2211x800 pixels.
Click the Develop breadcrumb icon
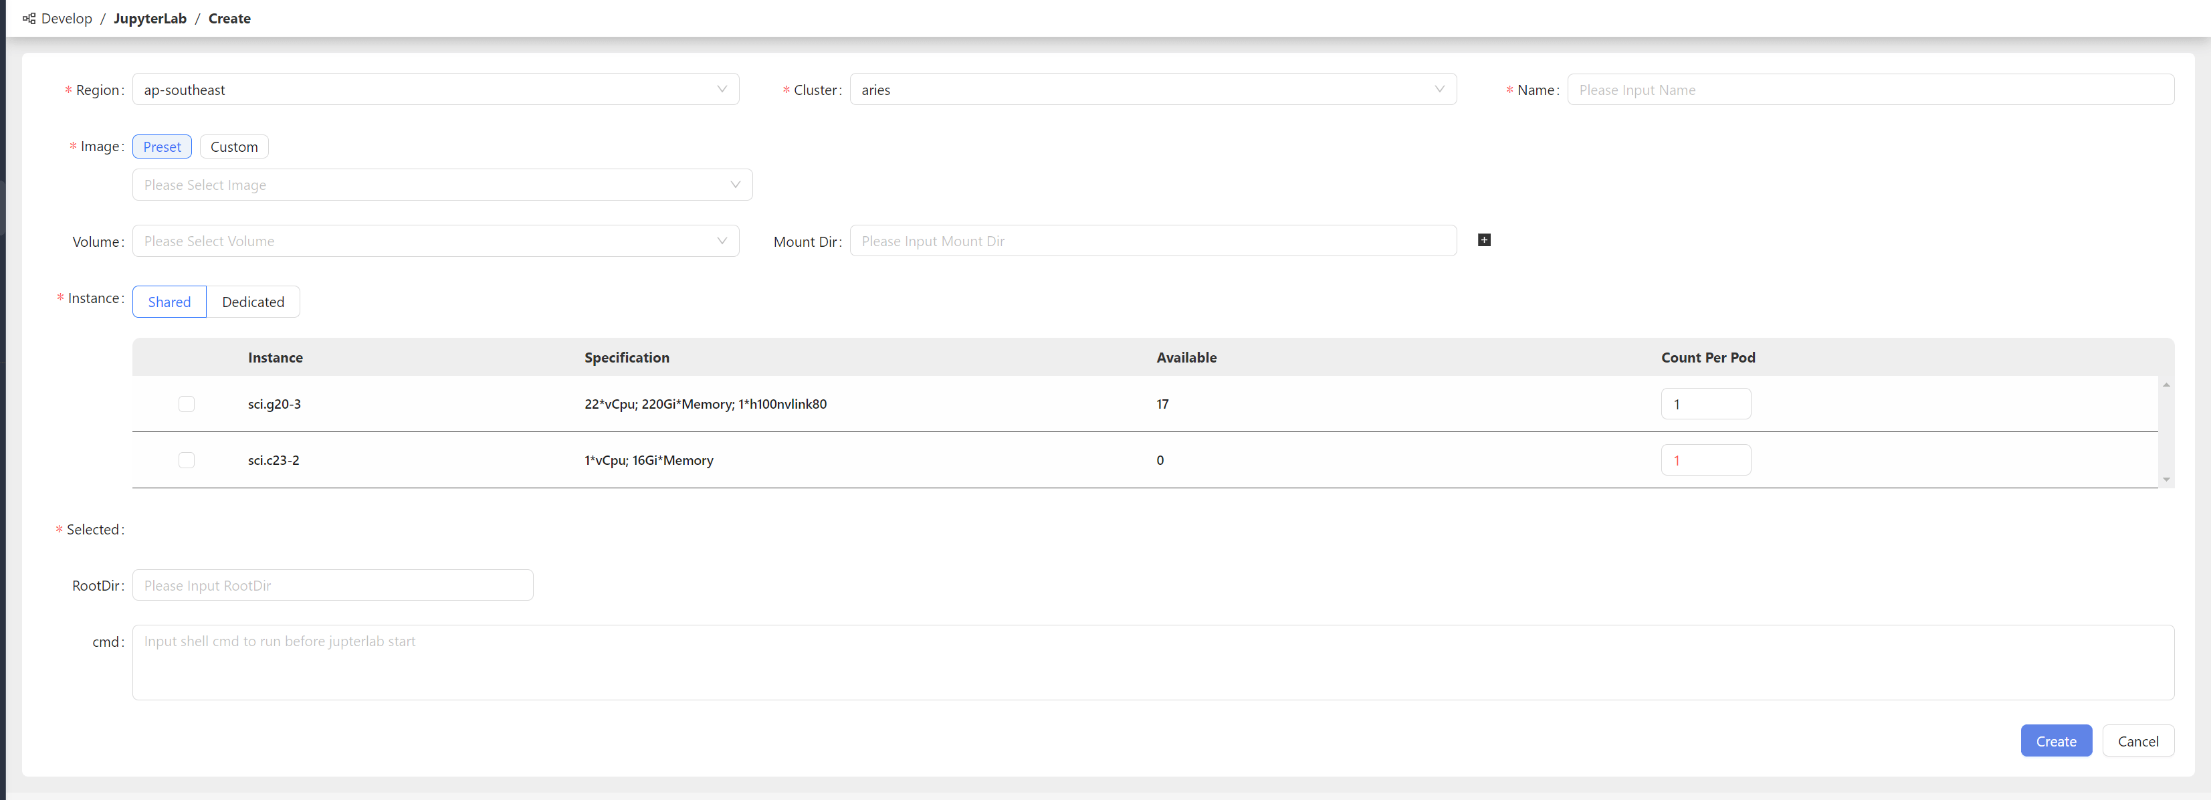(29, 18)
